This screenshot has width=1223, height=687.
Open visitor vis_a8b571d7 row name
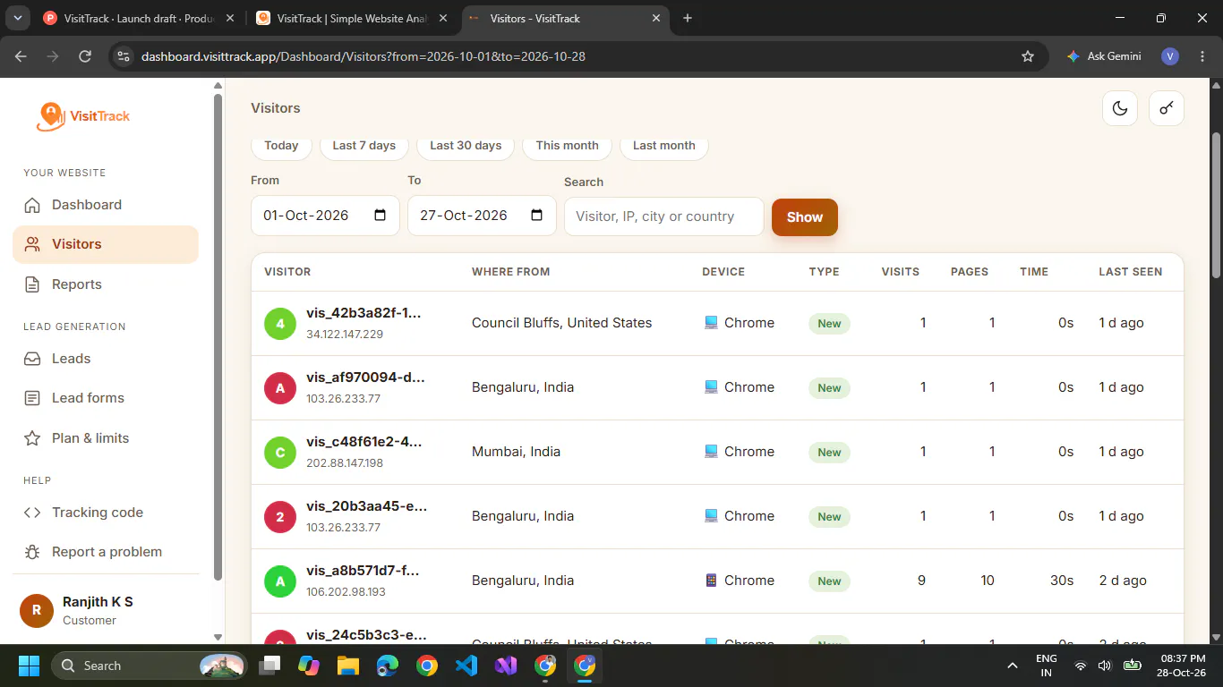pyautogui.click(x=363, y=571)
